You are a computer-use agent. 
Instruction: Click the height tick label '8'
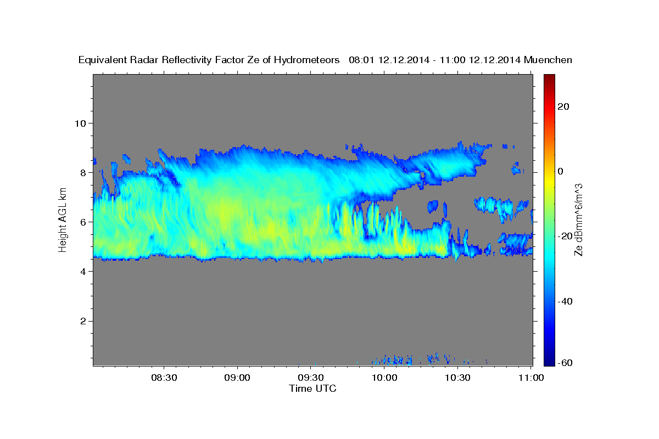[x=82, y=172]
